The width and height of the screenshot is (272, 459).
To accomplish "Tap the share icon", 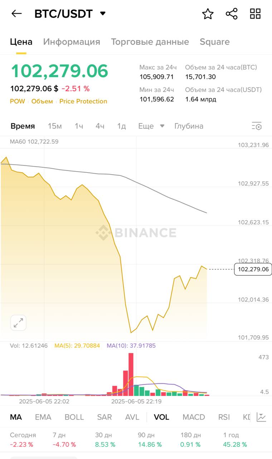I will pos(232,14).
